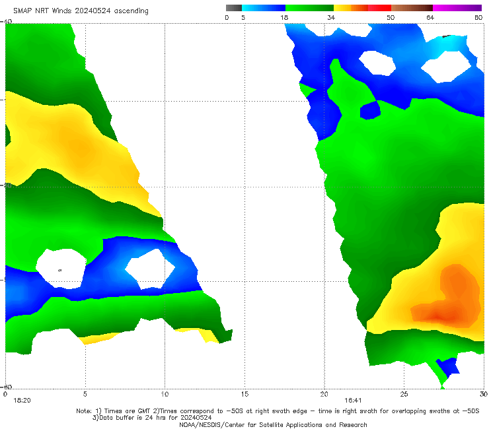Click the note '3)Data buffer is 24 hrs'
The image size is (489, 429).
152,418
